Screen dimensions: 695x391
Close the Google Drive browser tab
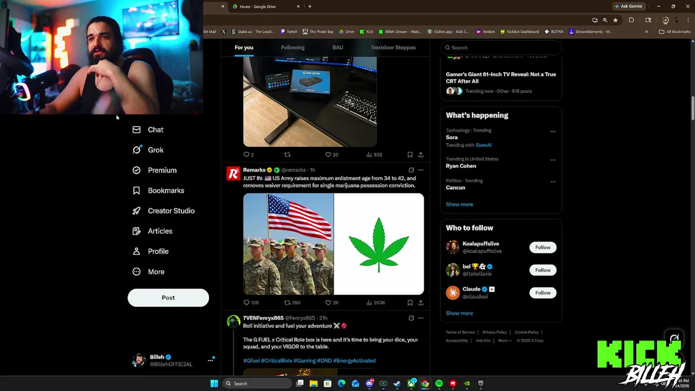pos(298,7)
